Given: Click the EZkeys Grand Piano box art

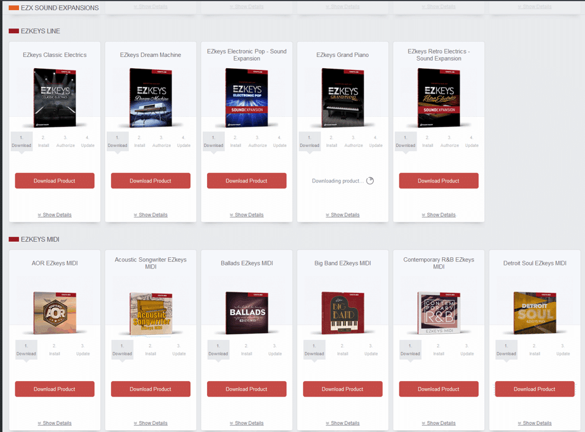Looking at the screenshot, I should [343, 98].
